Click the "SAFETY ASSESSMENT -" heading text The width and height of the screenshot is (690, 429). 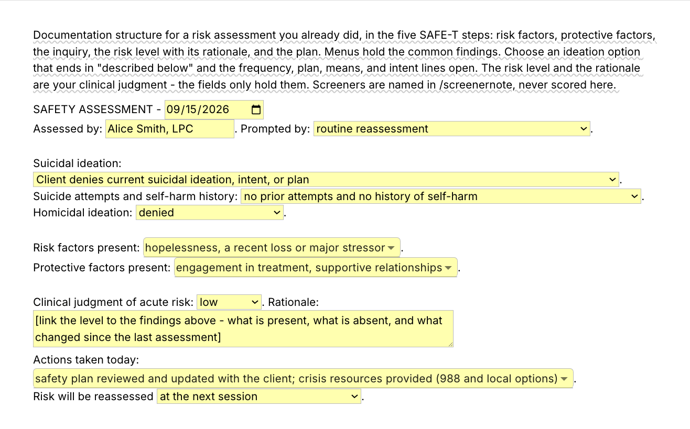pos(98,109)
